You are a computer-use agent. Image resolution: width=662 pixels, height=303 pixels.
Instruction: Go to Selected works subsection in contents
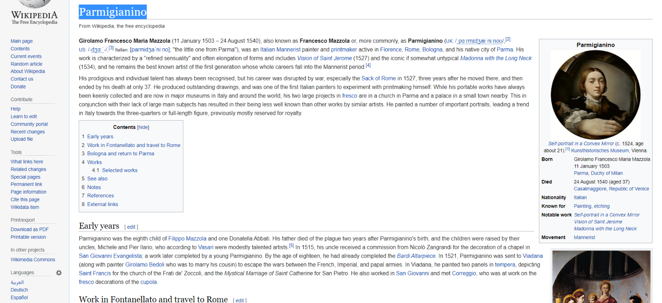click(120, 170)
